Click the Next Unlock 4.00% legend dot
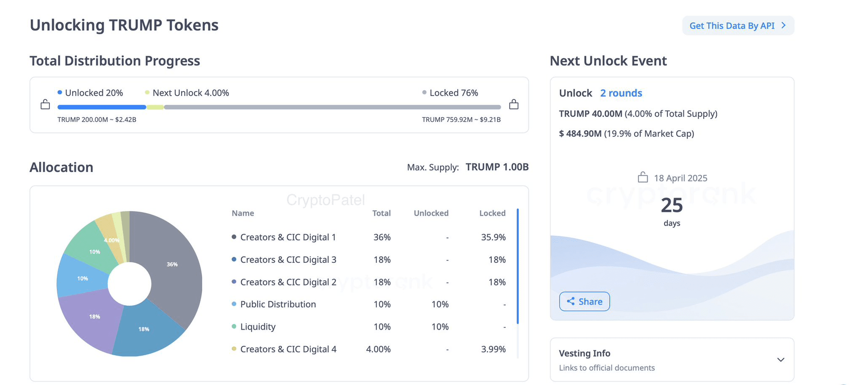 [x=147, y=92]
